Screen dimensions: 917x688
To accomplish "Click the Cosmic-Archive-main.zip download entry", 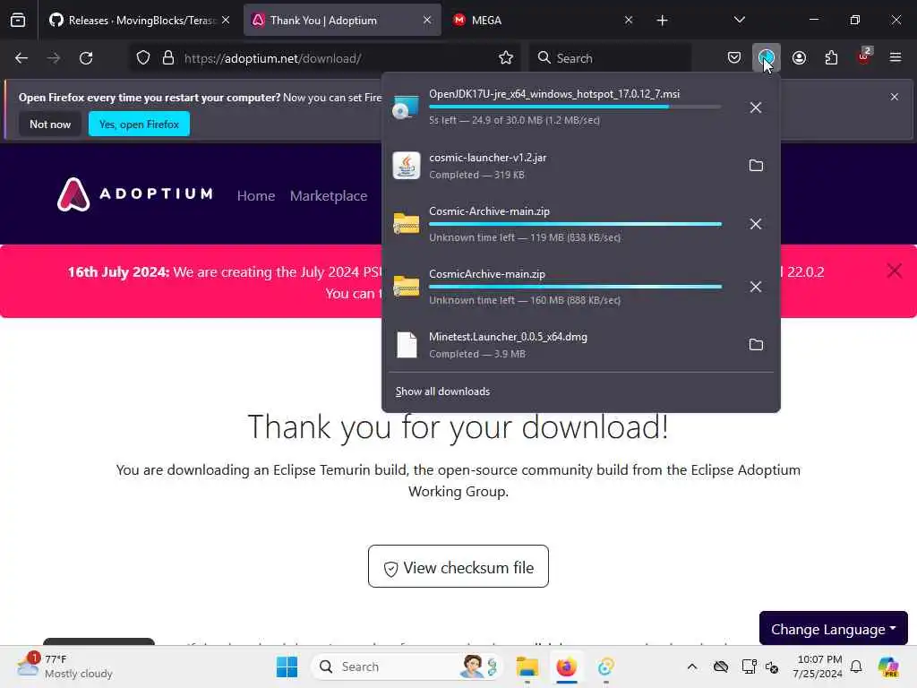I will click(x=561, y=224).
